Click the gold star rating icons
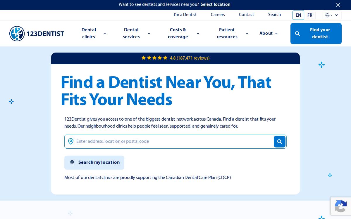The image size is (351, 219). click(x=154, y=58)
